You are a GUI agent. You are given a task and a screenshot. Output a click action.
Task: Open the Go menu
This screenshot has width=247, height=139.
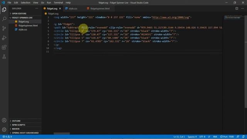[x=42, y=3]
